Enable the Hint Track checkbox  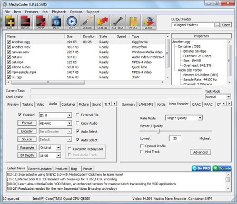pos(142,151)
